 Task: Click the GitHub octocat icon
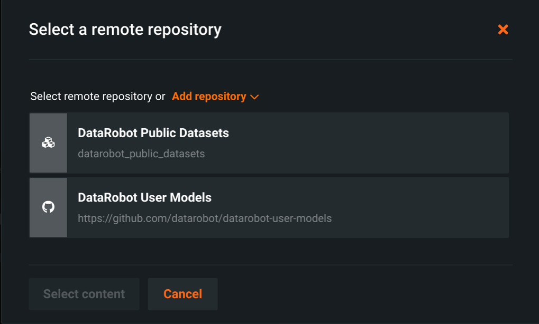pyautogui.click(x=48, y=207)
